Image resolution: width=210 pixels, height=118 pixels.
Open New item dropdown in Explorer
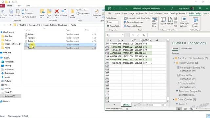[82, 10]
